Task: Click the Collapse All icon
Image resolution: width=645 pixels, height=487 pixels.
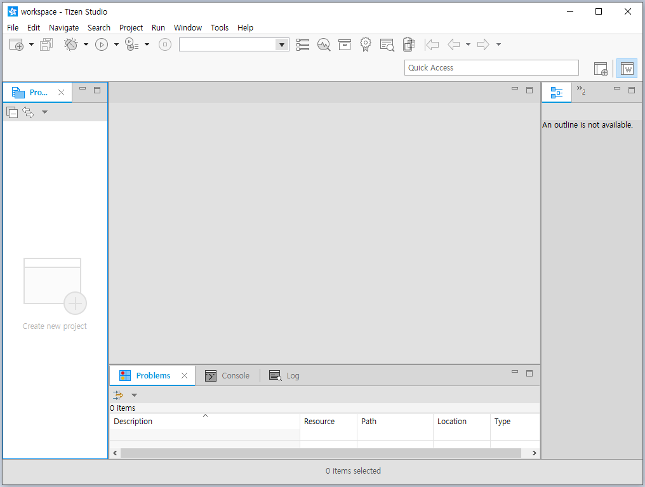Action: point(12,112)
